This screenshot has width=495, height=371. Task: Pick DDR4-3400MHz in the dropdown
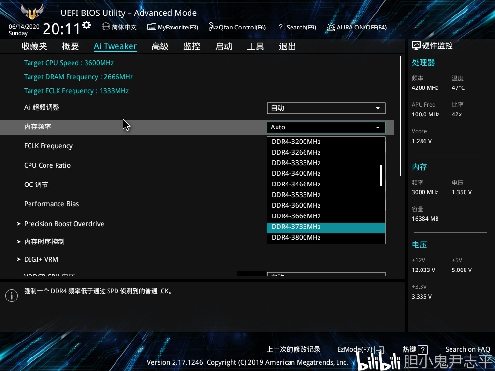[x=326, y=173]
